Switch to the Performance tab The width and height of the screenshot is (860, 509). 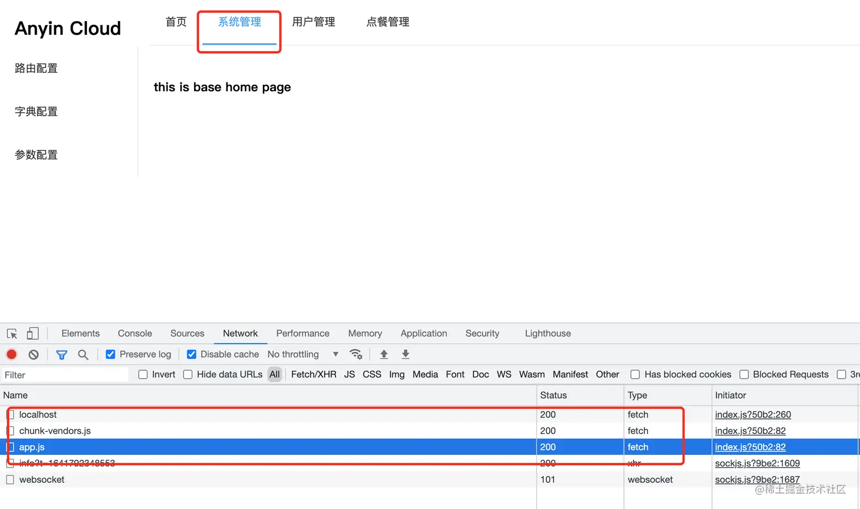tap(303, 333)
